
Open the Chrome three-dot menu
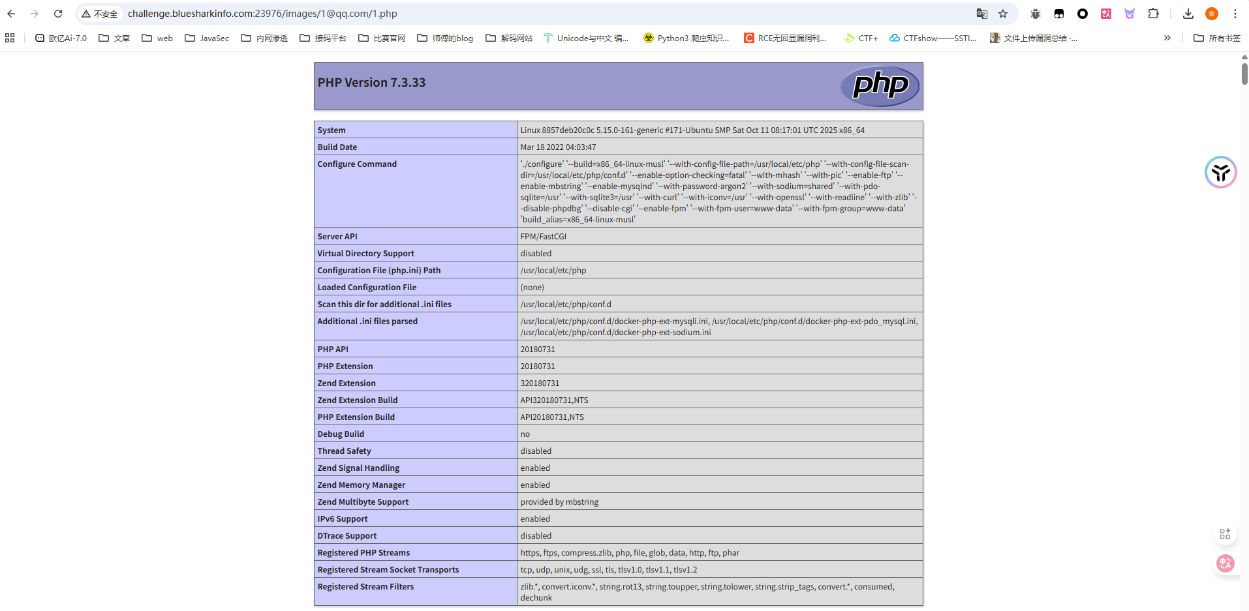click(x=1235, y=14)
